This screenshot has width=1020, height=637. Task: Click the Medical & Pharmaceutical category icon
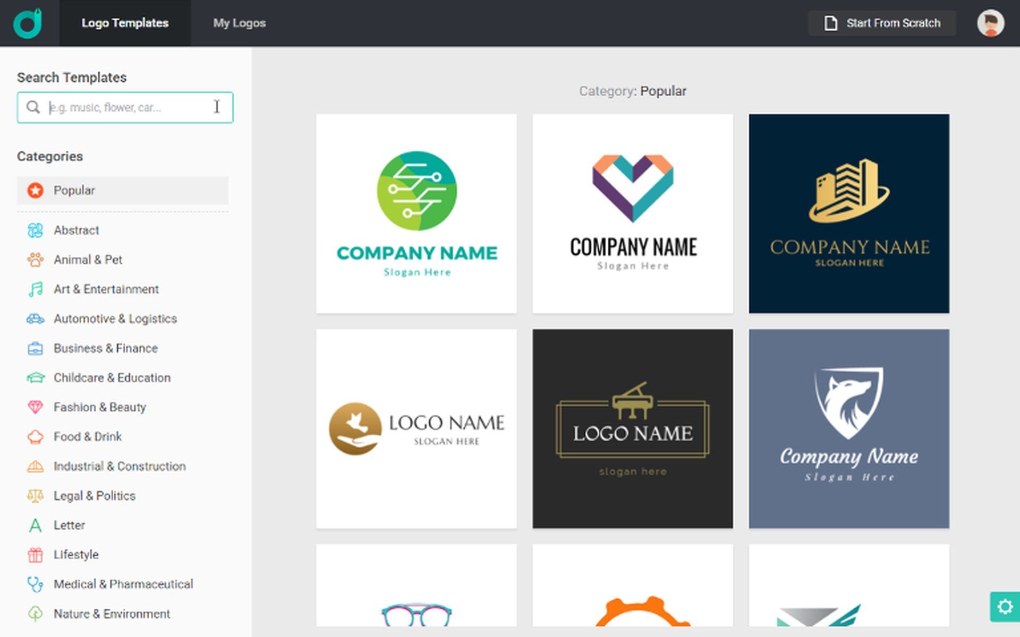[35, 584]
